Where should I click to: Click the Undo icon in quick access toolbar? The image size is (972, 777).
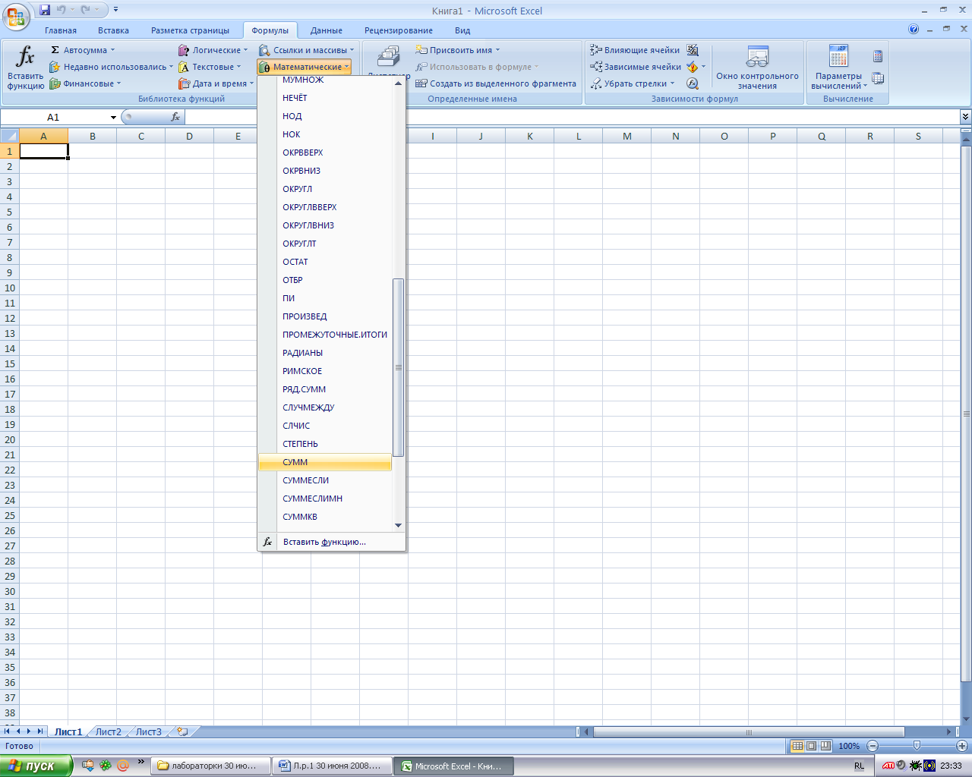61,10
